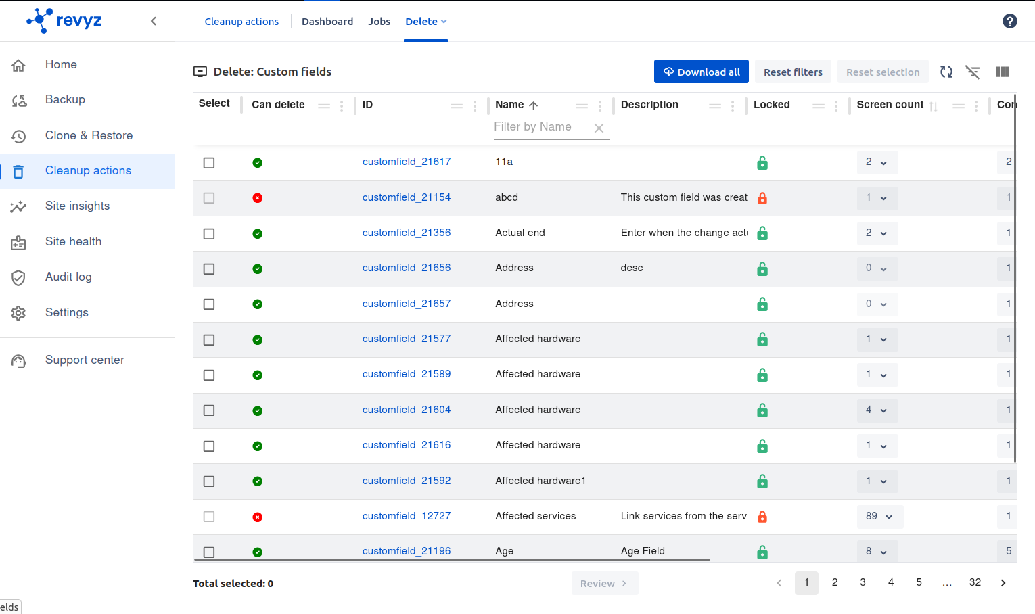Focus the Filter by Name input
1035x614 pixels.
(x=541, y=127)
